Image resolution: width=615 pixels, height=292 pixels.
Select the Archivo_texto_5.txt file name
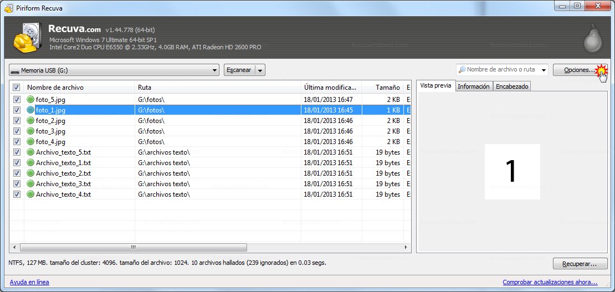[64, 152]
